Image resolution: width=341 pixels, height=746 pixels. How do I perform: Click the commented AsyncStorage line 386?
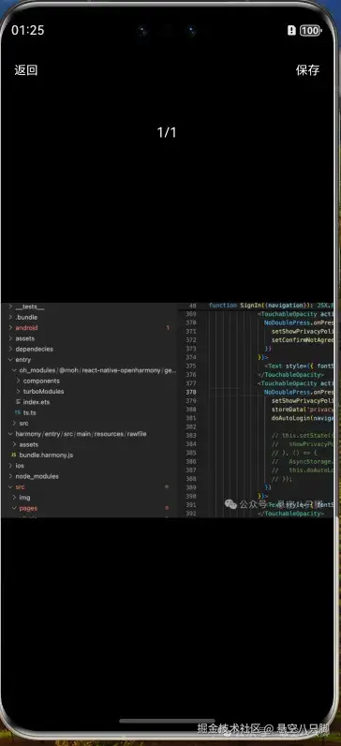tap(302, 461)
